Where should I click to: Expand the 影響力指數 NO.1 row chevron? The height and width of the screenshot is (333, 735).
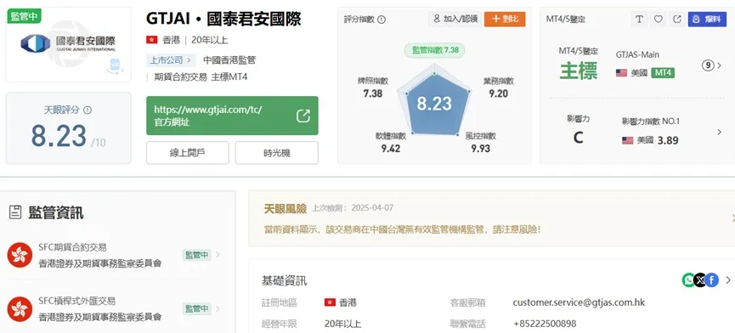coord(720,133)
